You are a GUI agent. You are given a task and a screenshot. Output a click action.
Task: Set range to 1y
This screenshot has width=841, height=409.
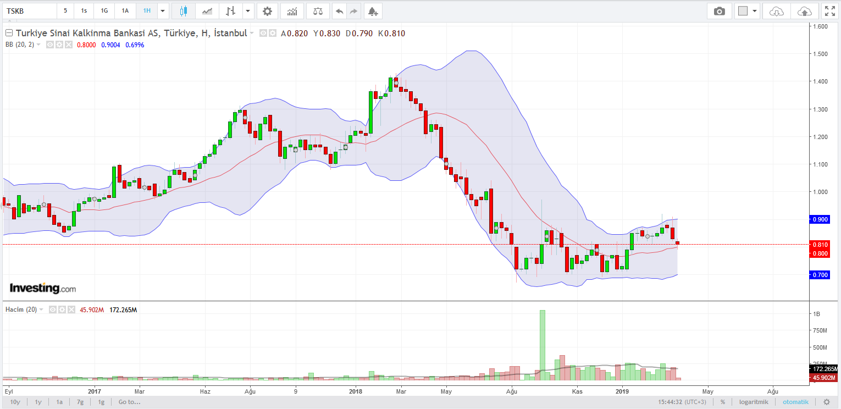tap(38, 402)
